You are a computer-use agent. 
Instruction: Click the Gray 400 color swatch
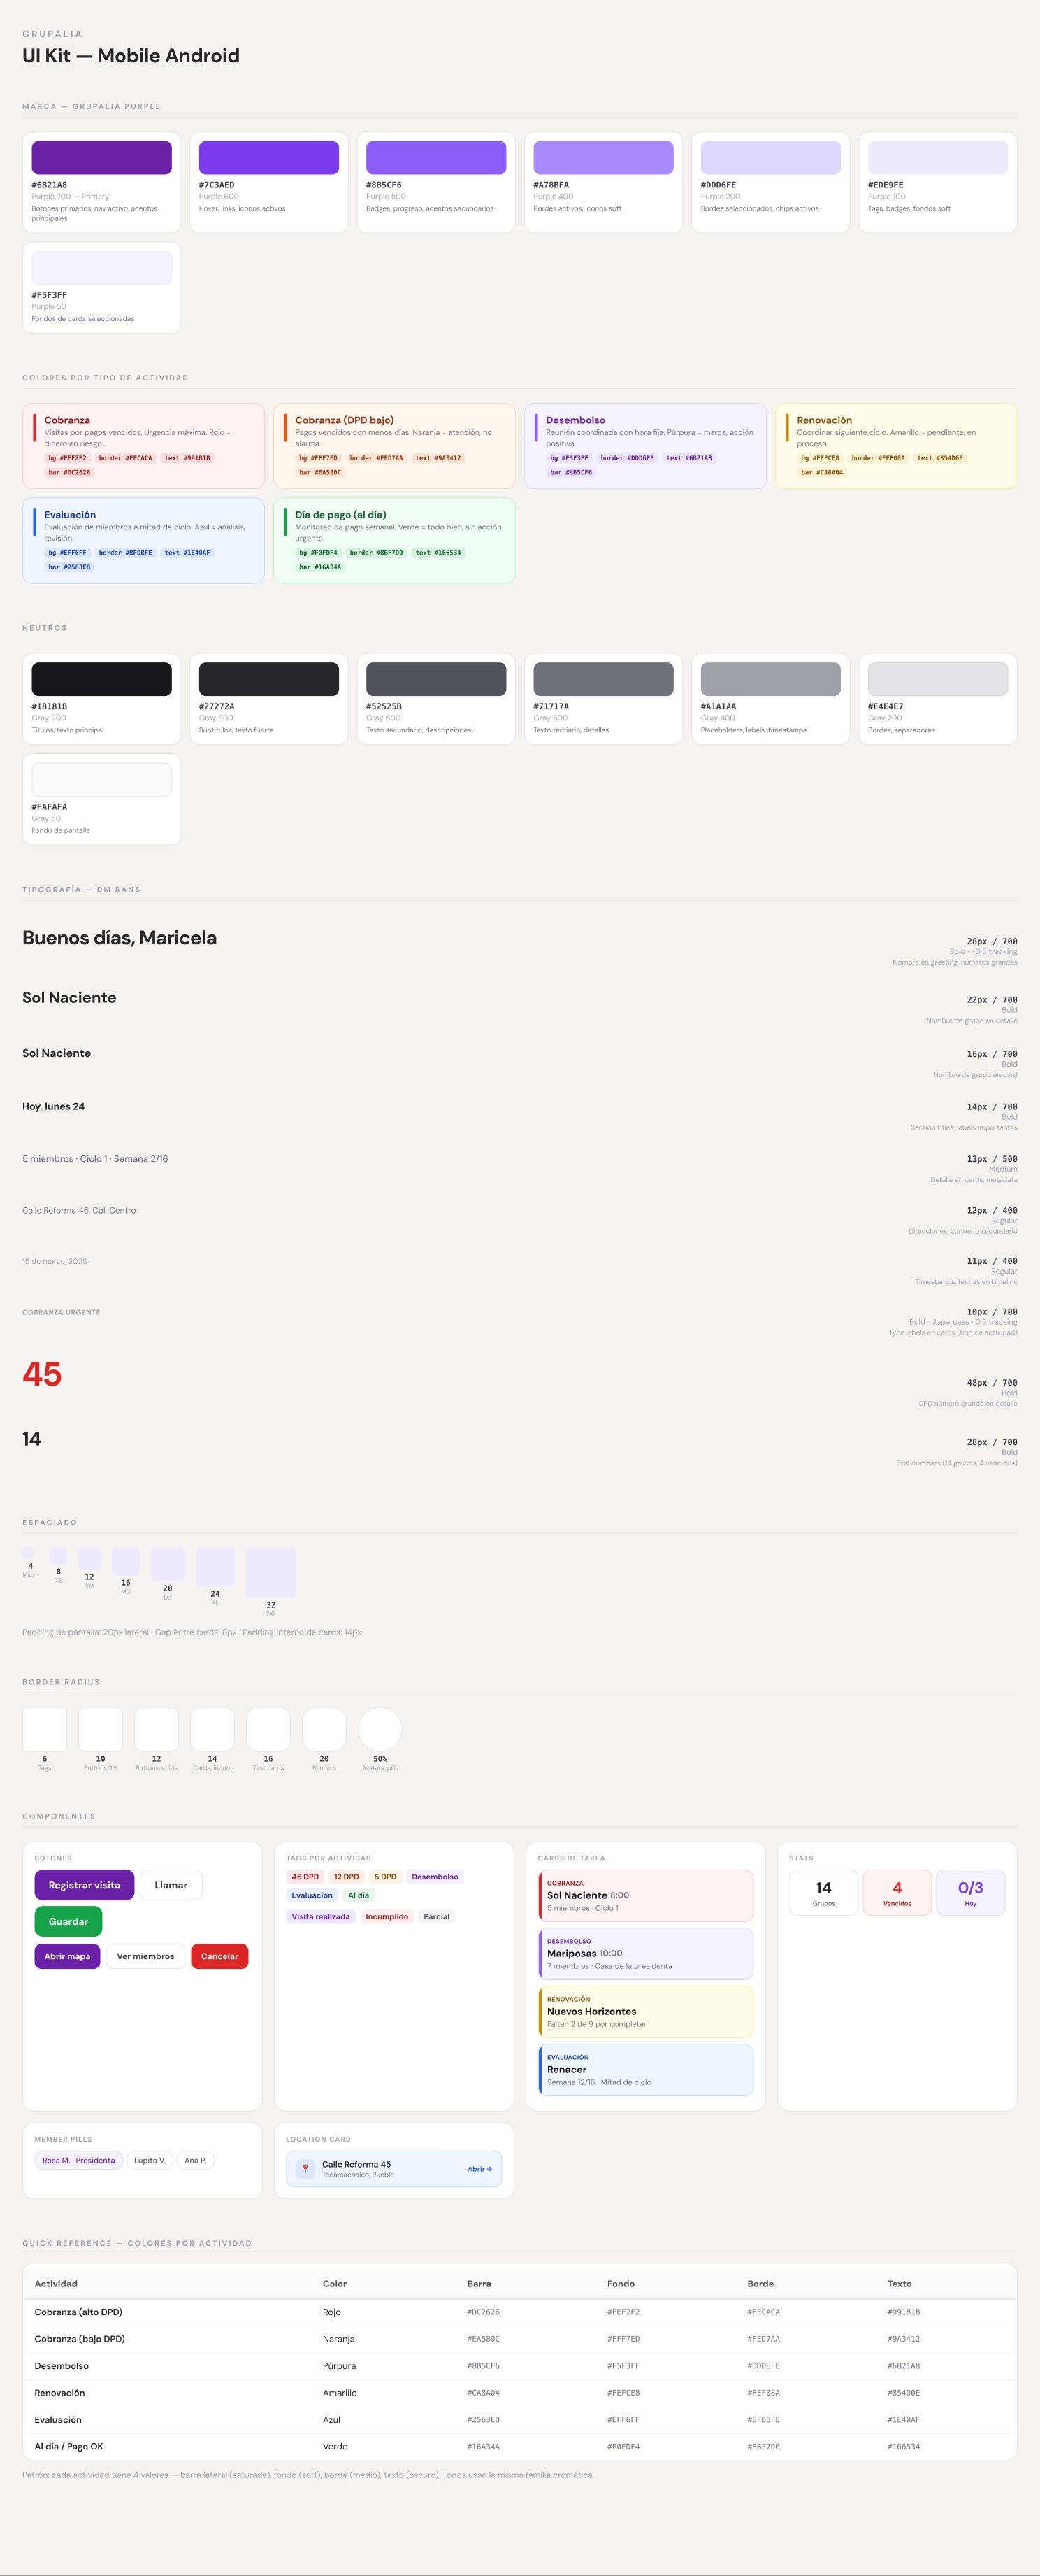coord(770,679)
